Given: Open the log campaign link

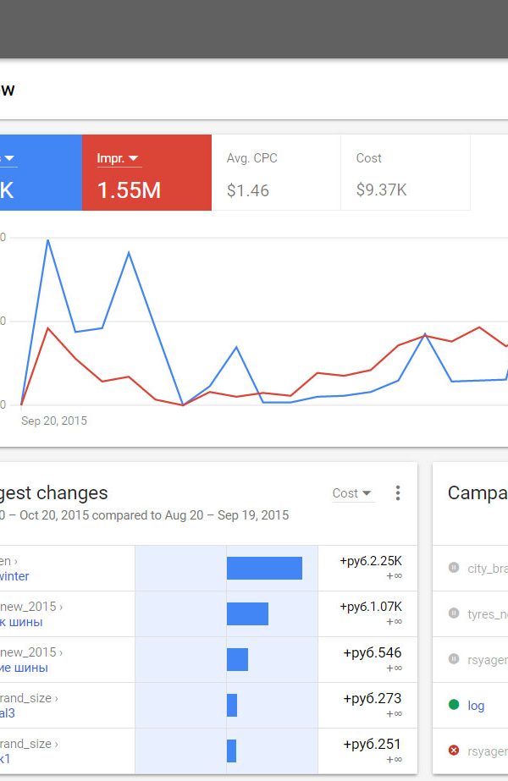Looking at the screenshot, I should (476, 706).
